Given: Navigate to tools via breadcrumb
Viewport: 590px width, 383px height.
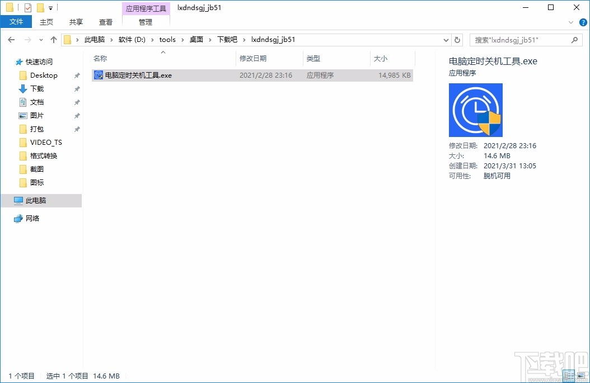Looking at the screenshot, I should tap(167, 39).
